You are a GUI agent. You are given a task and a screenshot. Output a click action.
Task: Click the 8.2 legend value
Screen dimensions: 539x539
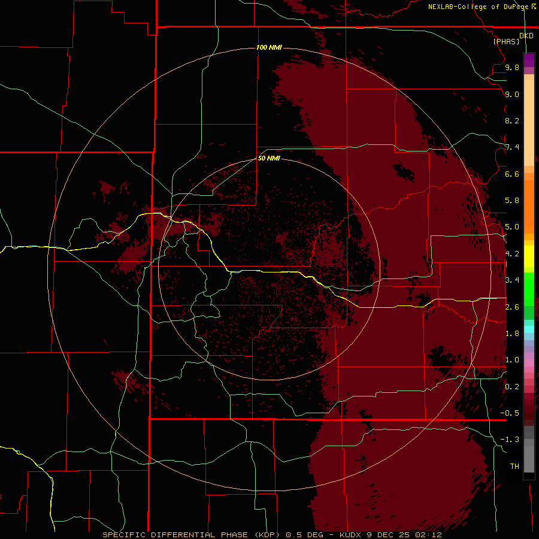[x=512, y=120]
